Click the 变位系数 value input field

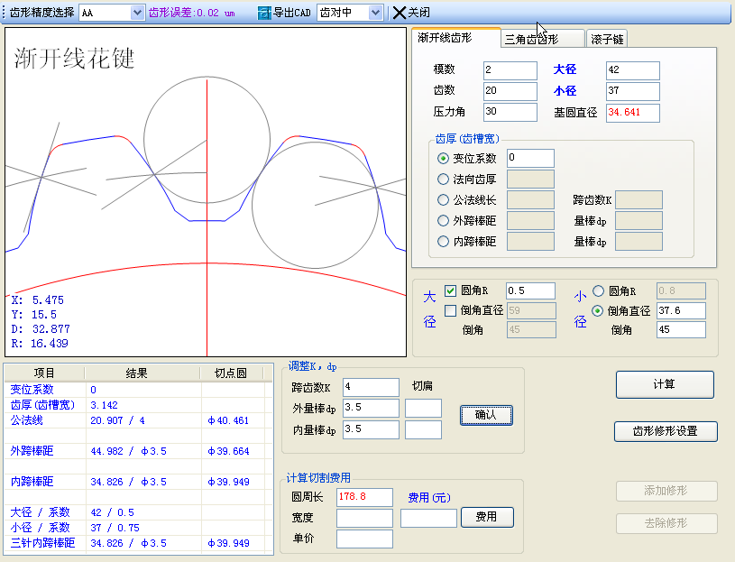point(530,158)
